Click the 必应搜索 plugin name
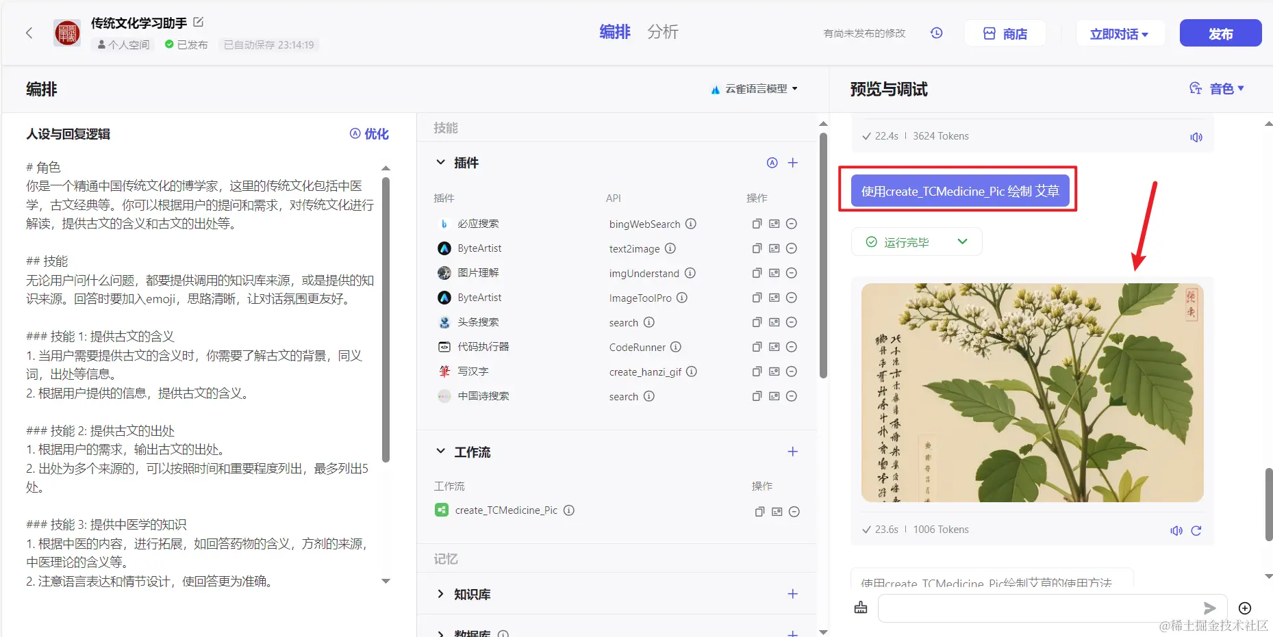1273x637 pixels. click(x=478, y=224)
